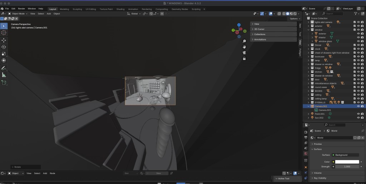Choose the Add Cube tool
The width and height of the screenshot is (366, 184).
point(4,83)
